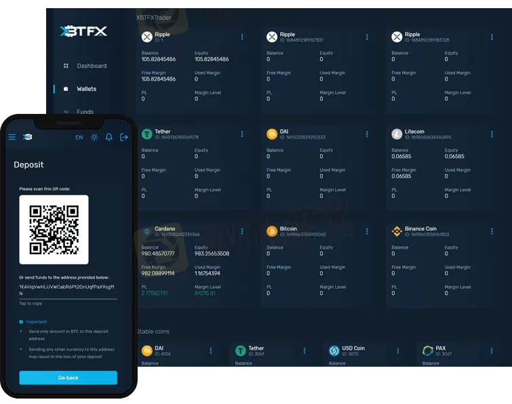Click the Binance Coin wallet icon
Viewport: 512px width, 404px height.
tap(397, 231)
